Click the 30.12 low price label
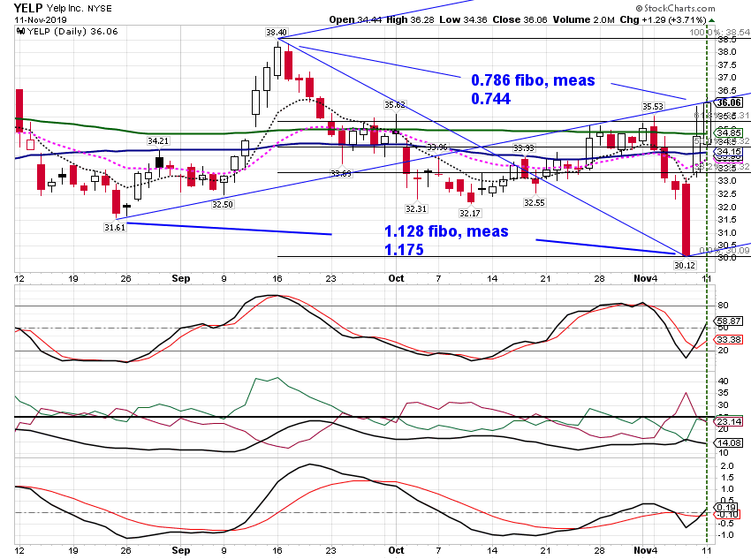The width and height of the screenshot is (751, 559). click(x=685, y=265)
